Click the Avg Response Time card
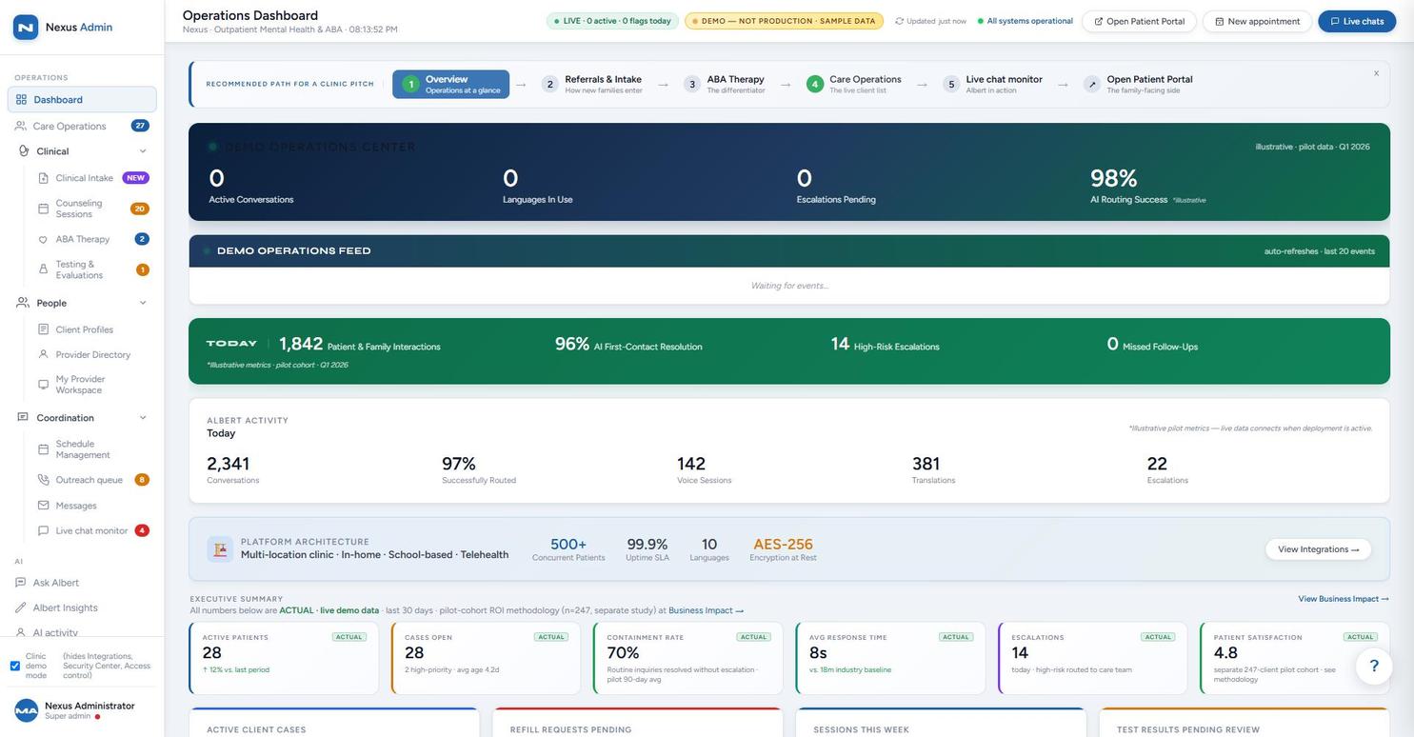 tap(890, 658)
